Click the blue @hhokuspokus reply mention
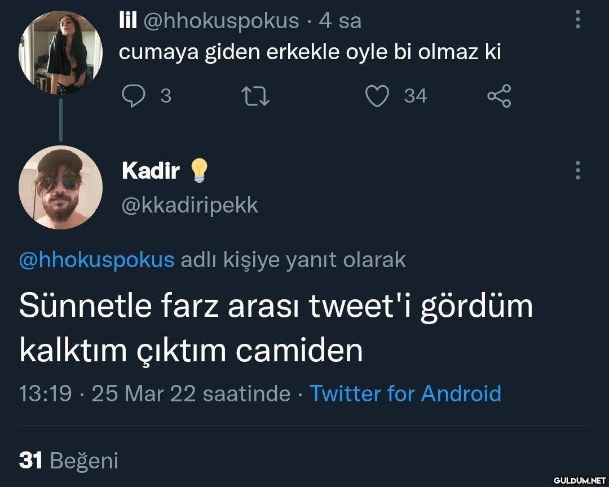Image resolution: width=609 pixels, height=487 pixels. pyautogui.click(x=97, y=259)
